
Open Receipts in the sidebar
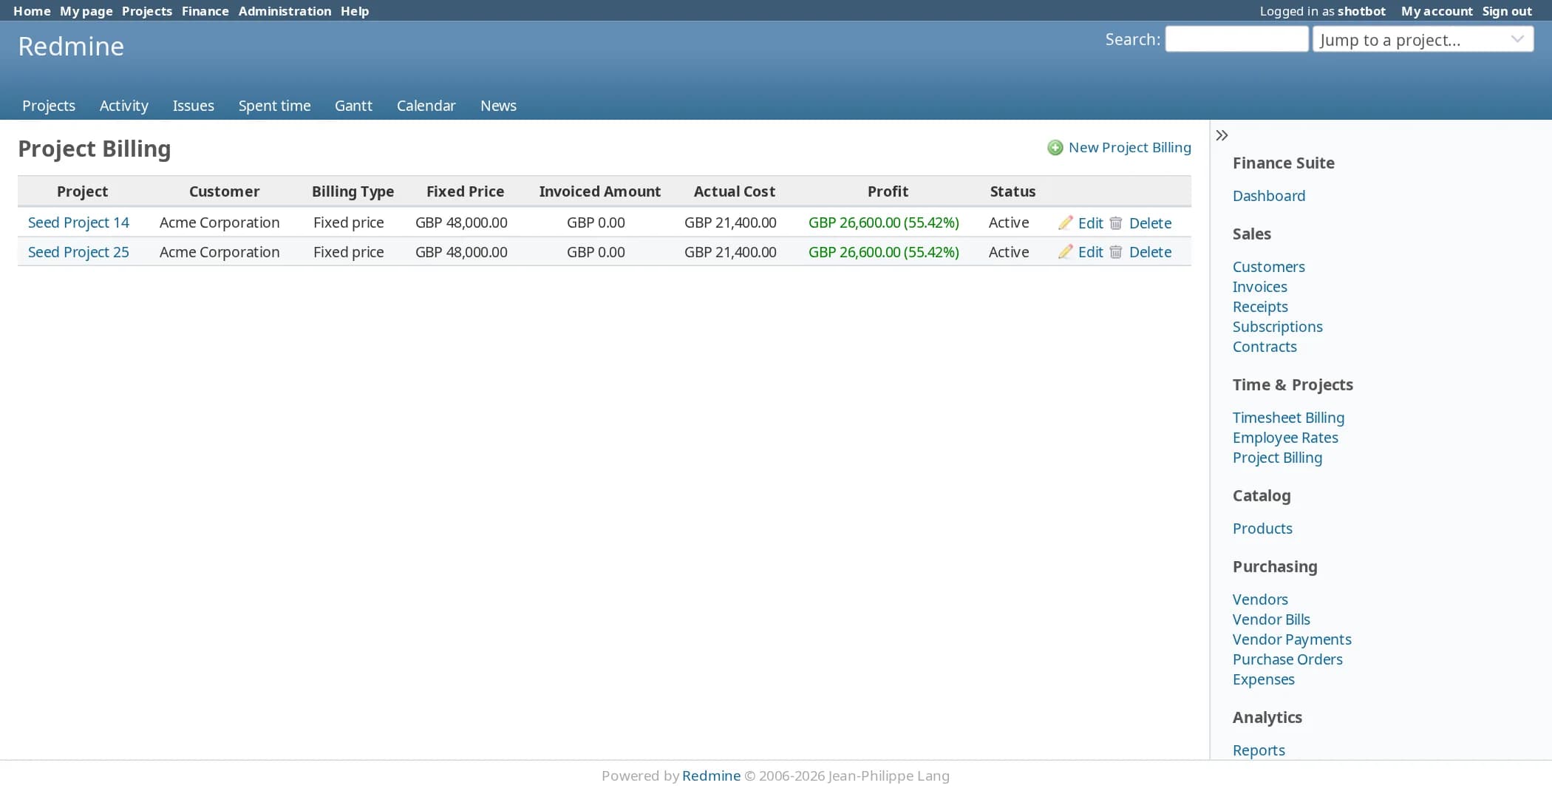(x=1260, y=307)
